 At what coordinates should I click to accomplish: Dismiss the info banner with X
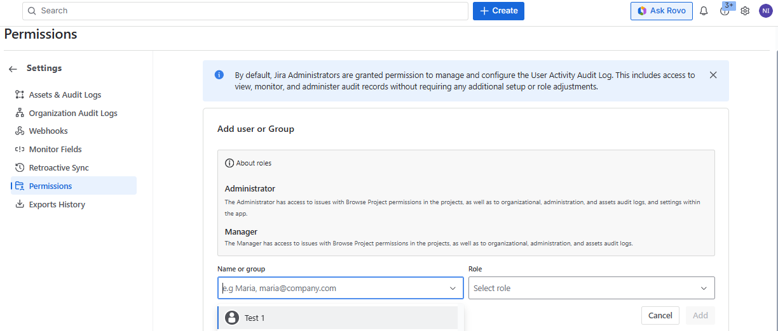[x=713, y=75]
